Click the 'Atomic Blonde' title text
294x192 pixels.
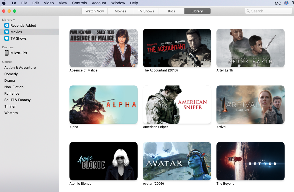80,184
